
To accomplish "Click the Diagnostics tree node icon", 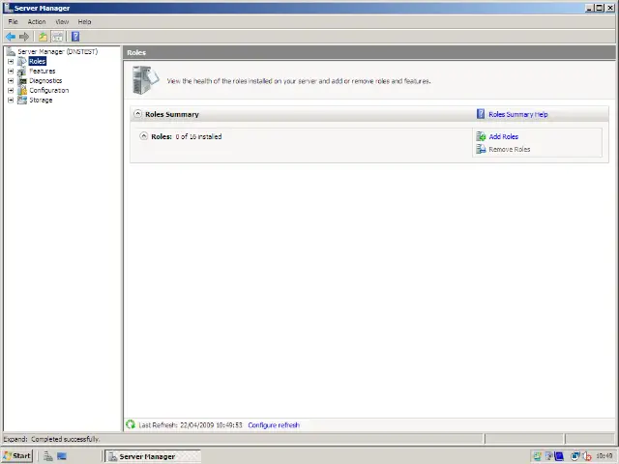I will [22, 80].
